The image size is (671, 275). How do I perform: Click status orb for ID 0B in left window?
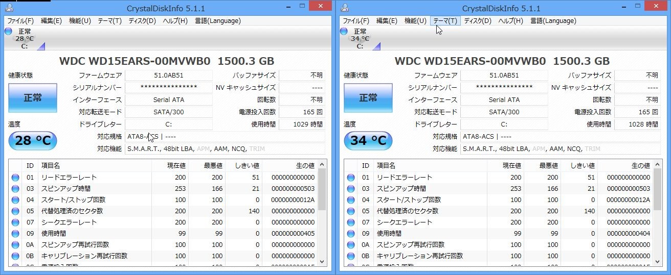[15, 256]
